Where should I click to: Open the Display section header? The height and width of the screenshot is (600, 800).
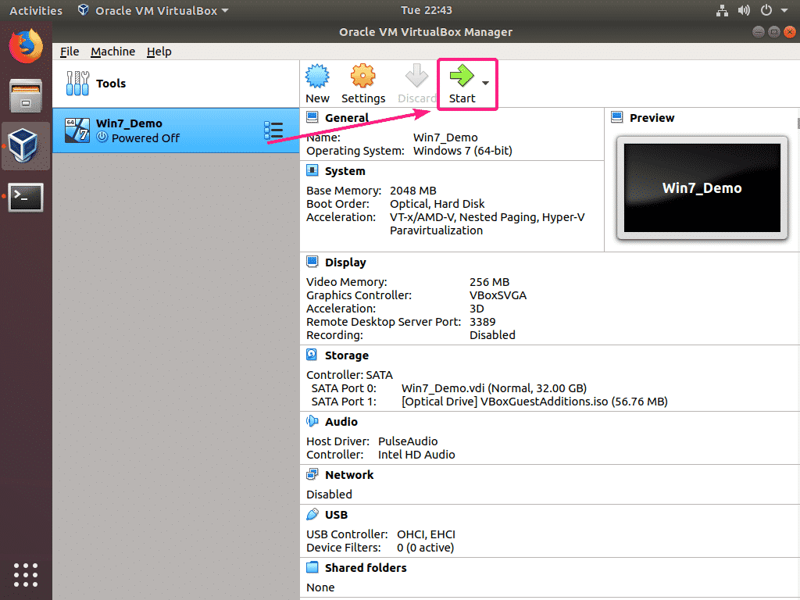[345, 262]
